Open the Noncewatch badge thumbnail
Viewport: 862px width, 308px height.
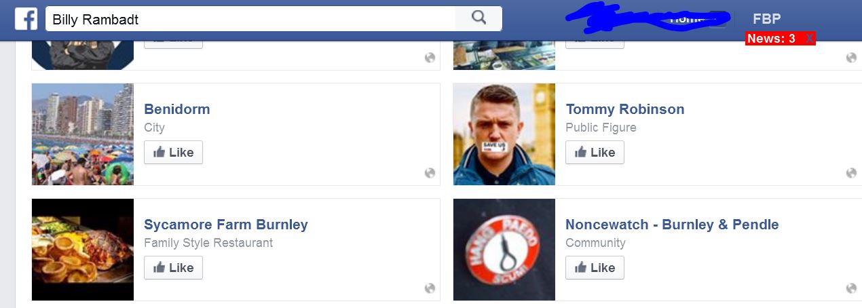504,250
